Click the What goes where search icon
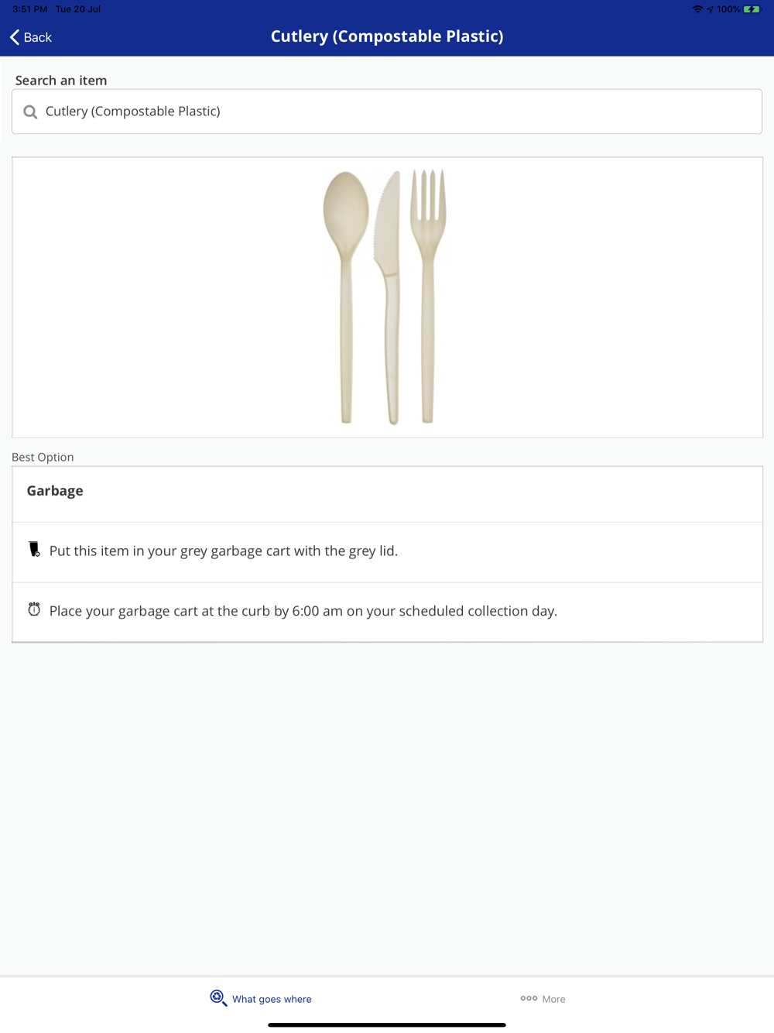 (218, 998)
